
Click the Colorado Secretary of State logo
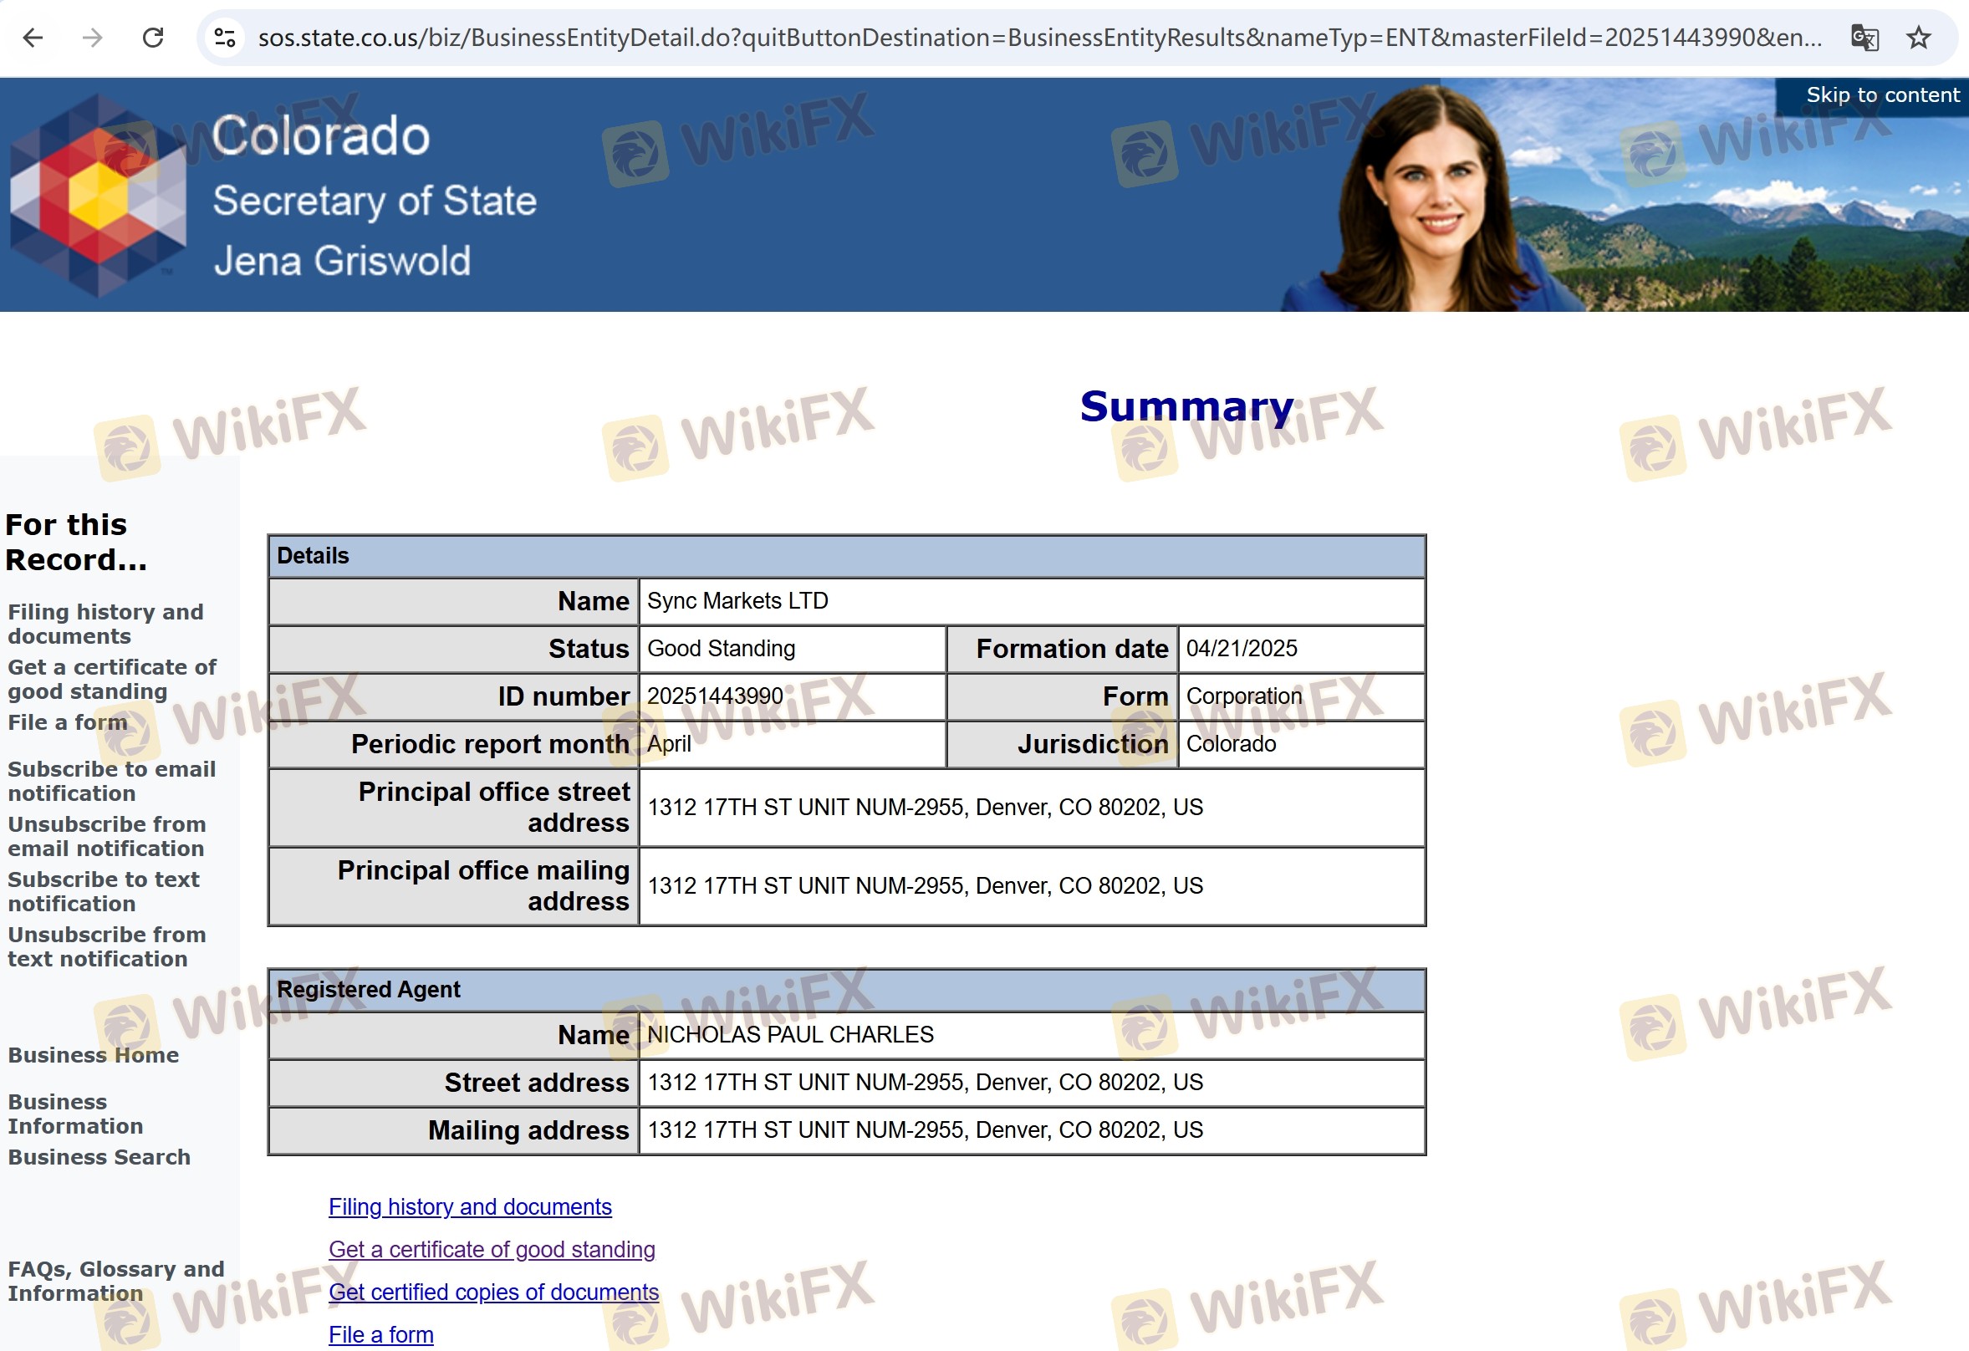pos(98,195)
